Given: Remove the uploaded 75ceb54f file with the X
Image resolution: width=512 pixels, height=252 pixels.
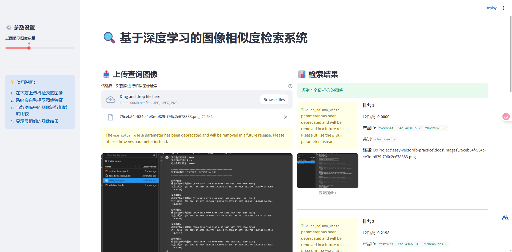Looking at the screenshot, I should pos(285,117).
